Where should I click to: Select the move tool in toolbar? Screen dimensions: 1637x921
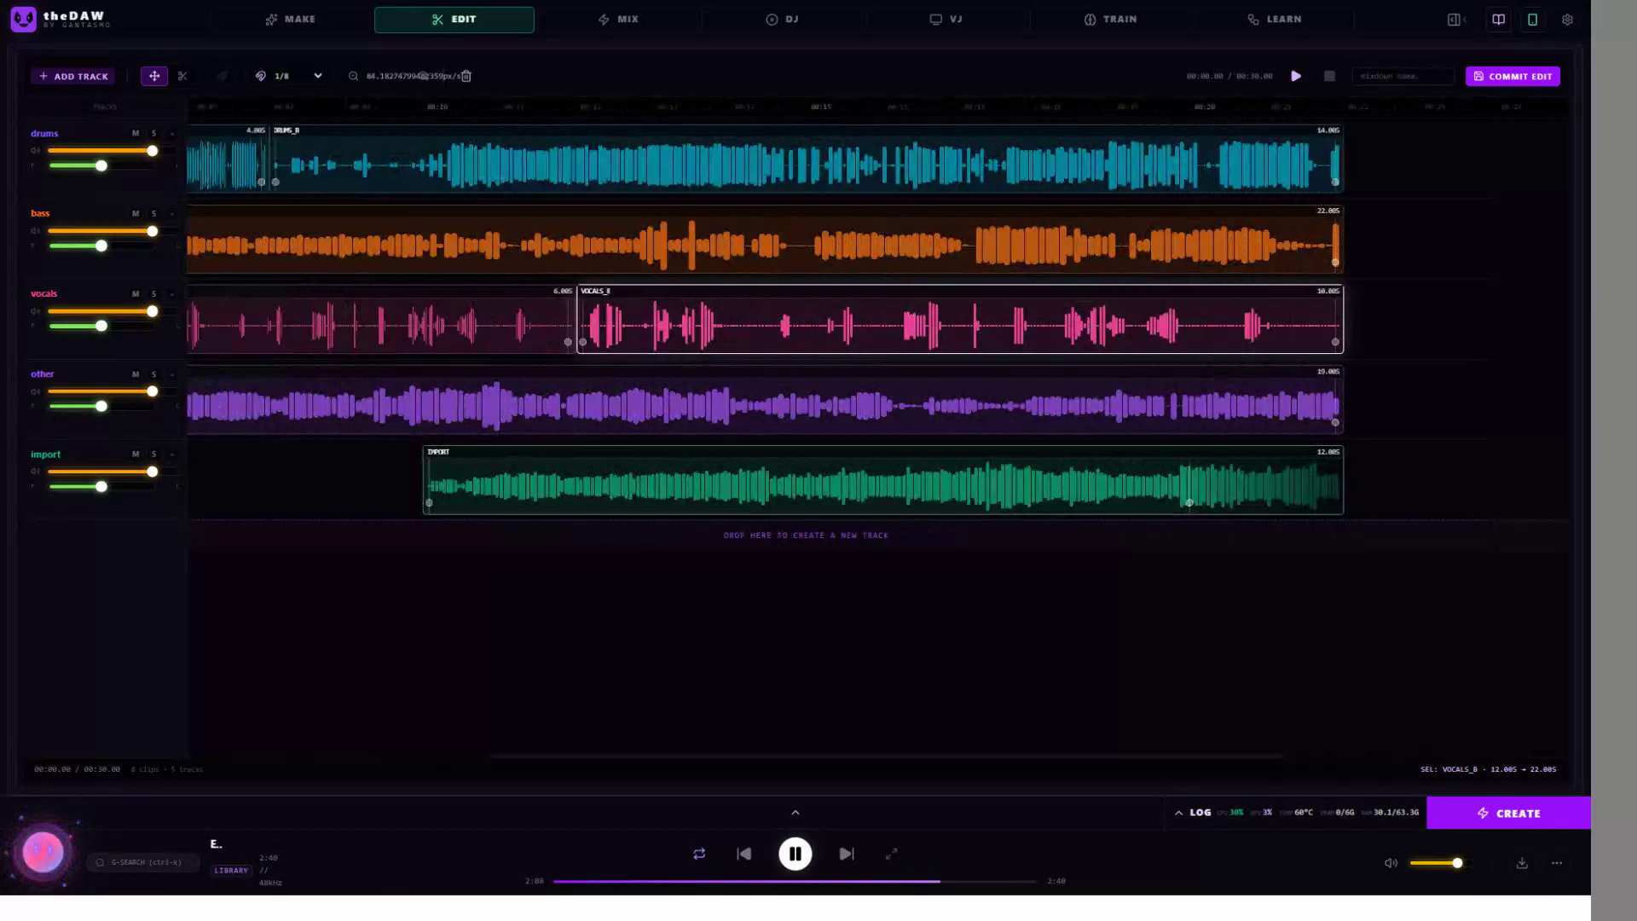(154, 76)
